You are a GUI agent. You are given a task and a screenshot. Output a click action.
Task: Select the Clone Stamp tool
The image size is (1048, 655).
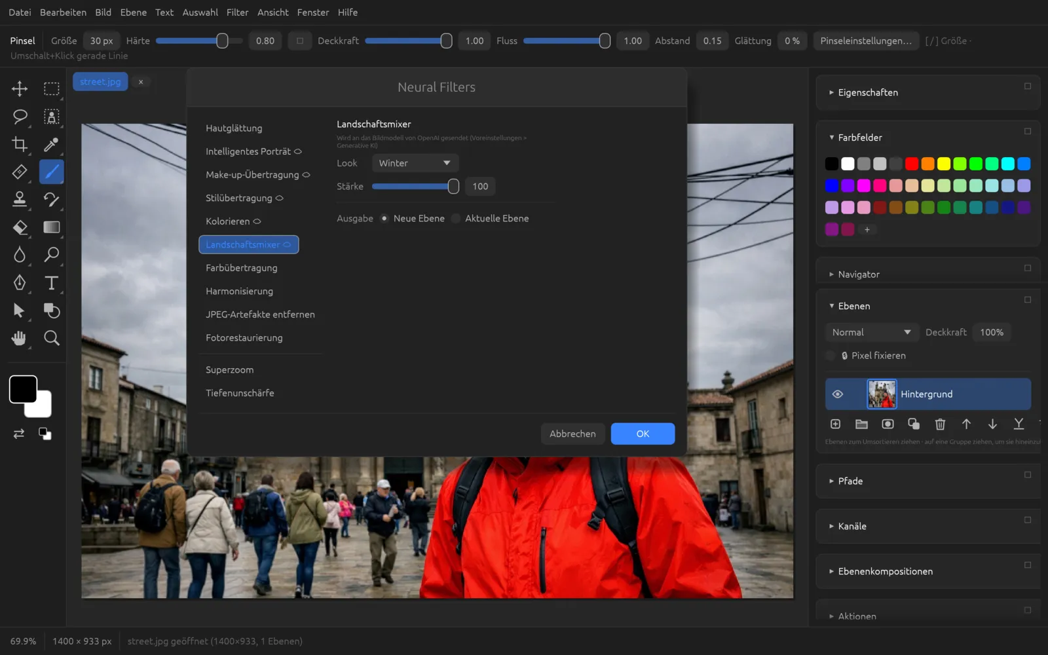point(20,199)
